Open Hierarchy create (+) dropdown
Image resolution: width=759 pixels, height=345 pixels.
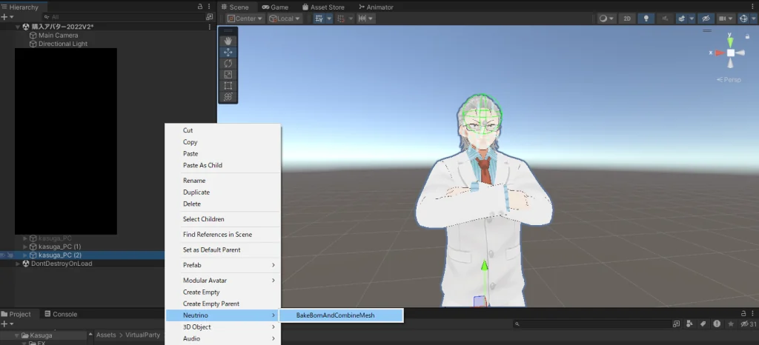point(7,17)
